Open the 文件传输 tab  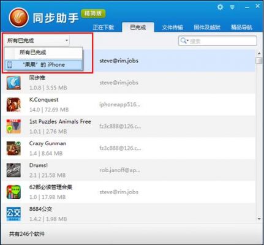(x=173, y=28)
